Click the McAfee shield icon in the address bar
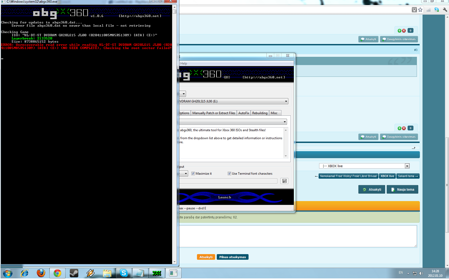The width and height of the screenshot is (449, 280). [x=414, y=10]
